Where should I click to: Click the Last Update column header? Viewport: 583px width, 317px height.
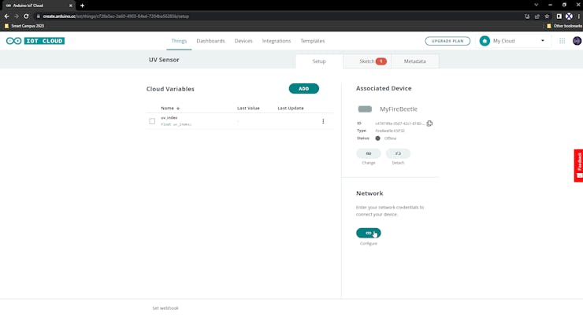[291, 108]
